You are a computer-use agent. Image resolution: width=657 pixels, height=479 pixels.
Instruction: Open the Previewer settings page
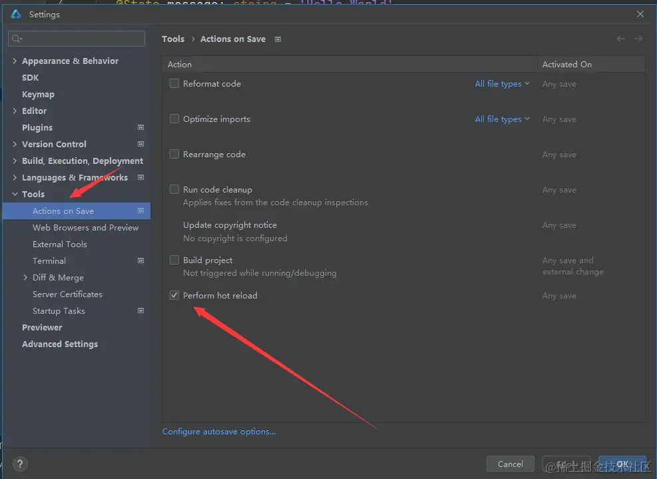[x=42, y=327]
